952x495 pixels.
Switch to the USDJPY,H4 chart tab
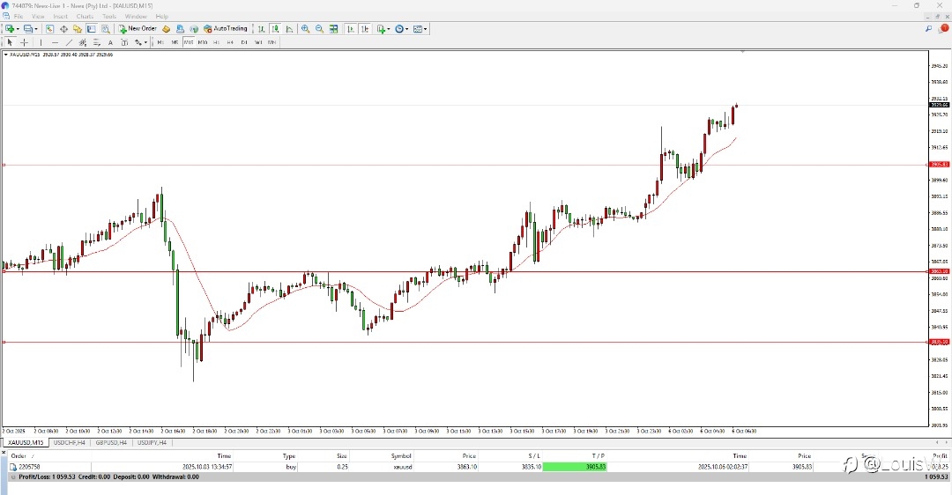pyautogui.click(x=152, y=443)
